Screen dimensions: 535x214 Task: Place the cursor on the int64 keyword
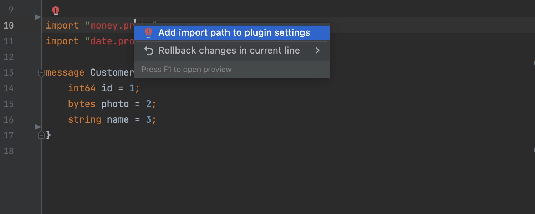pyautogui.click(x=82, y=88)
